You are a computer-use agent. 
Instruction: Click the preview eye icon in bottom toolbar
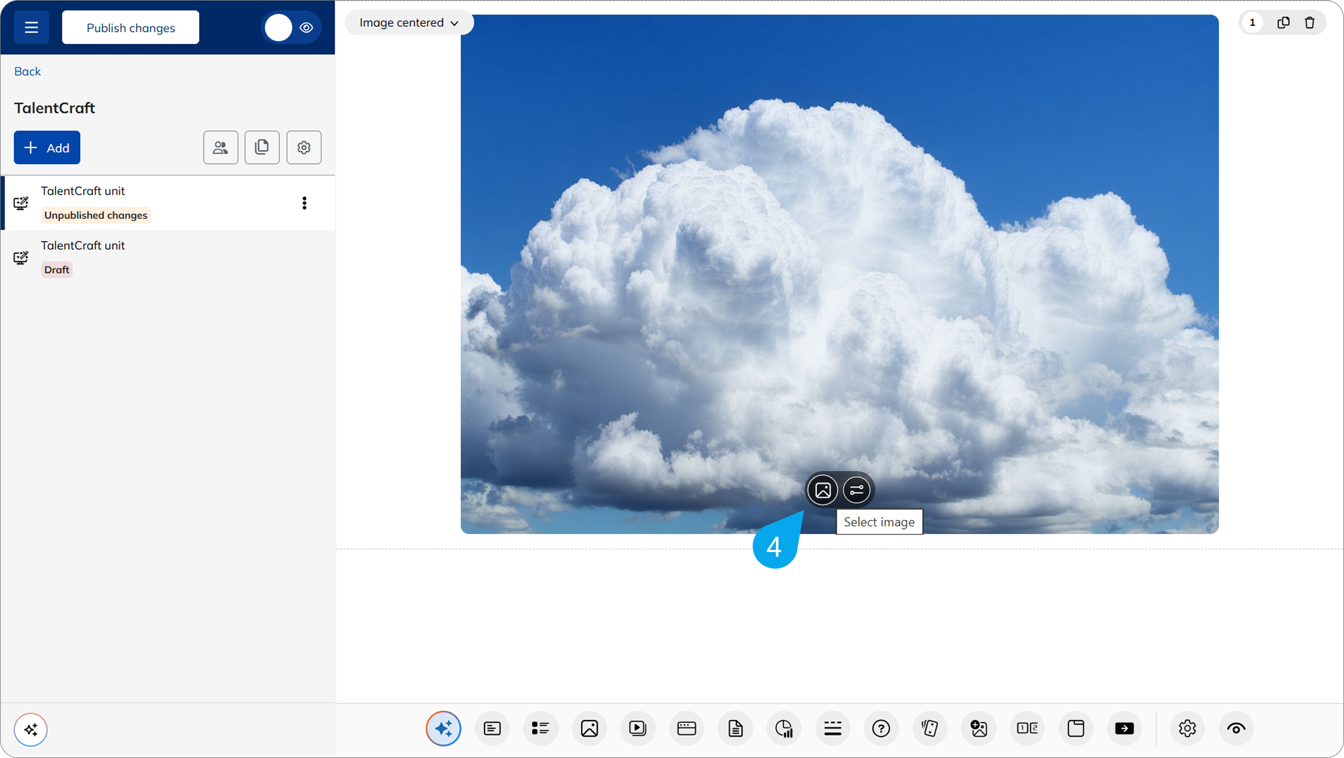point(1235,728)
